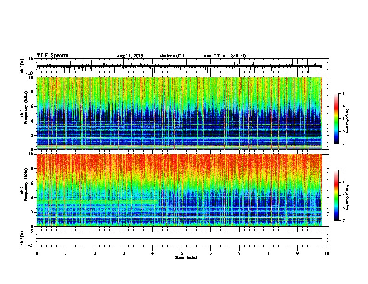The image size is (368, 284).
Task: Click the log(PSD) label beside ch.2 colorbar
Action: click(x=348, y=198)
